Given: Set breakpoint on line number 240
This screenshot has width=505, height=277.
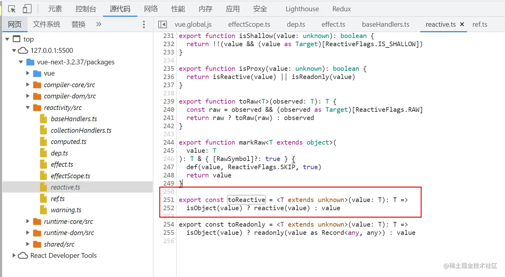Looking at the screenshot, I should coord(169,110).
